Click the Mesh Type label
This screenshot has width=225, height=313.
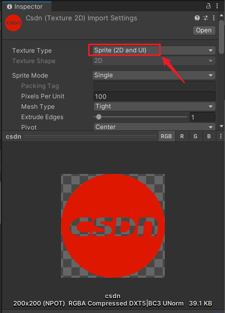[x=38, y=107]
